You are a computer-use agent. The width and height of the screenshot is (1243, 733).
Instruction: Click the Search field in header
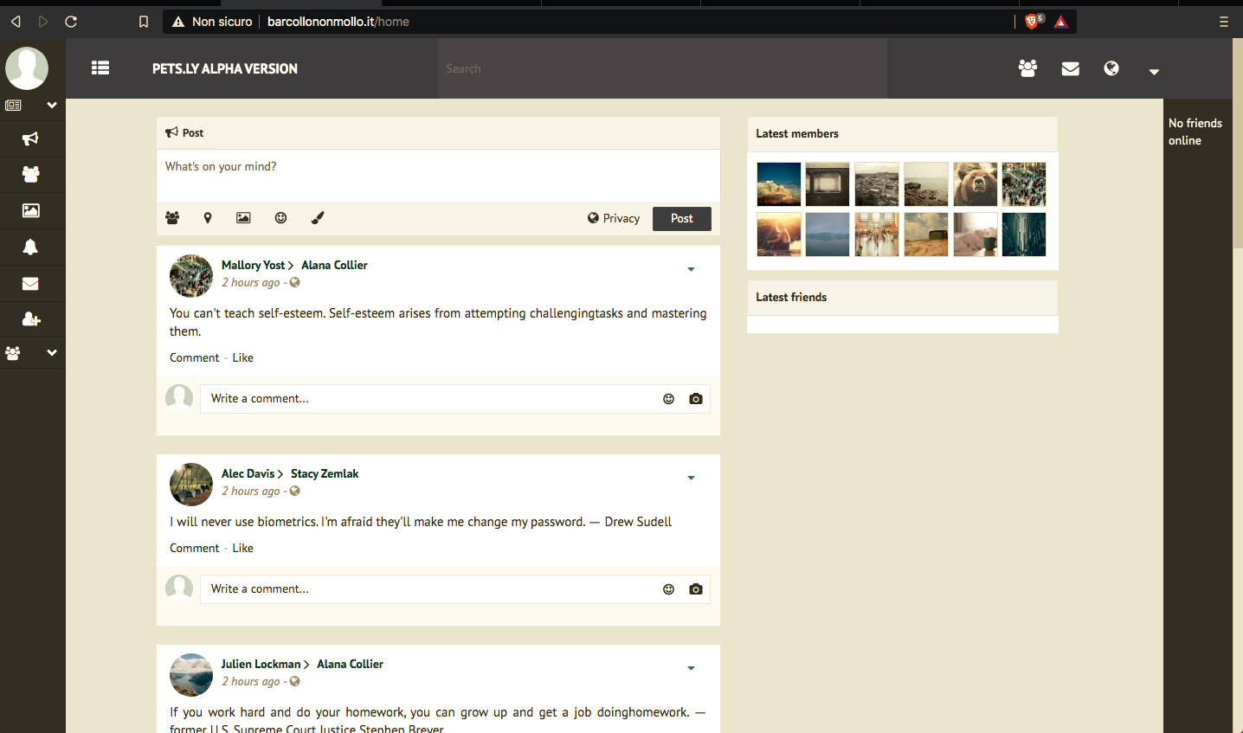click(x=662, y=68)
